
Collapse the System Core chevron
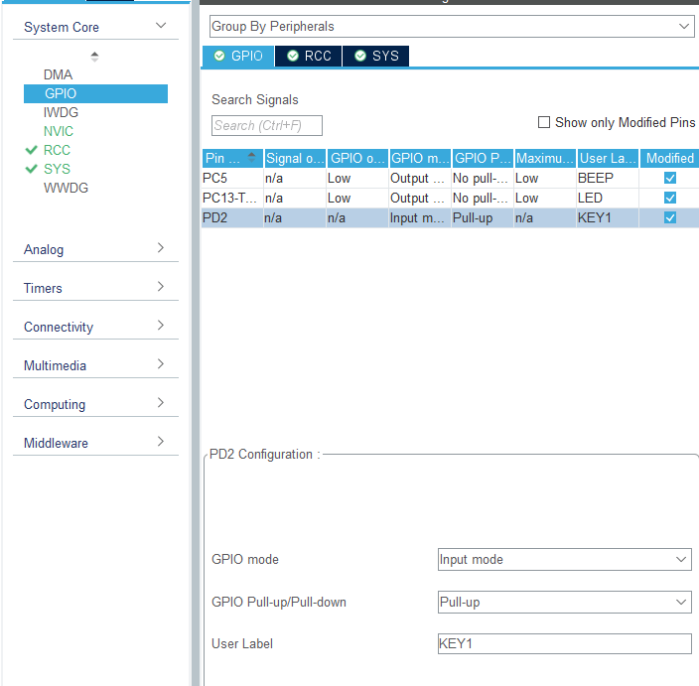tap(161, 26)
